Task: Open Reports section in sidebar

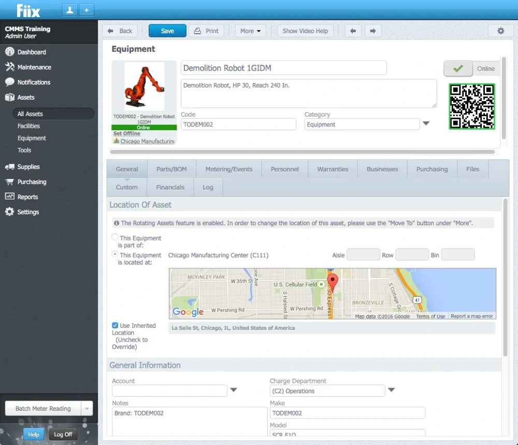Action: tap(27, 197)
